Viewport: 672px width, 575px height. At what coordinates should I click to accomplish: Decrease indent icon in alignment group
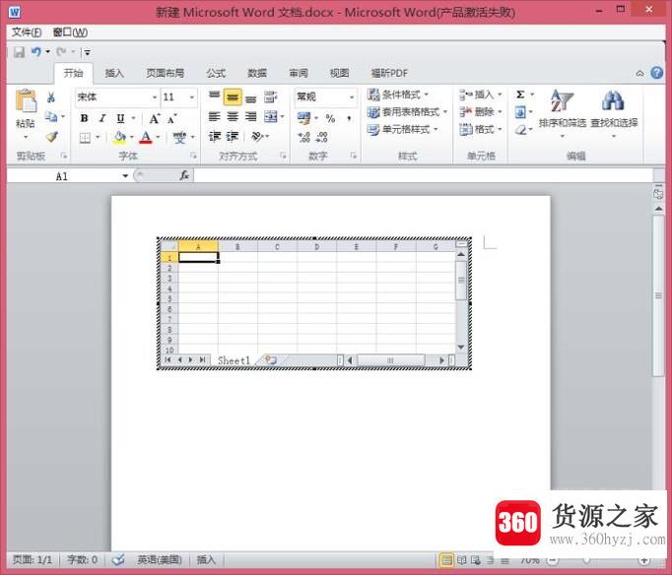(x=214, y=137)
